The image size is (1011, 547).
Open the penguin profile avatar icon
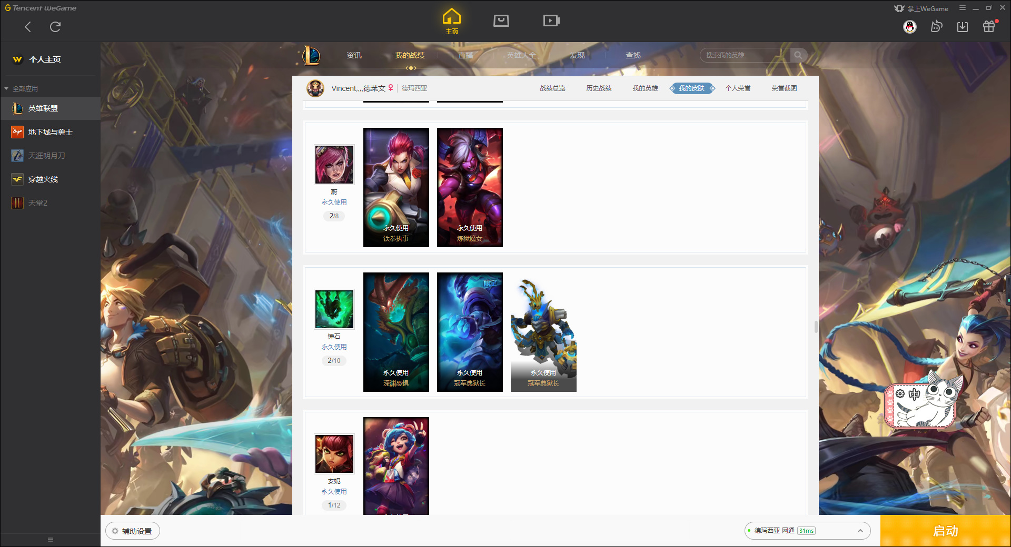tap(910, 27)
